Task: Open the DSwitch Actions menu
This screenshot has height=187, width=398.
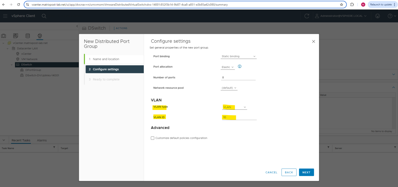Action: click(x=120, y=28)
